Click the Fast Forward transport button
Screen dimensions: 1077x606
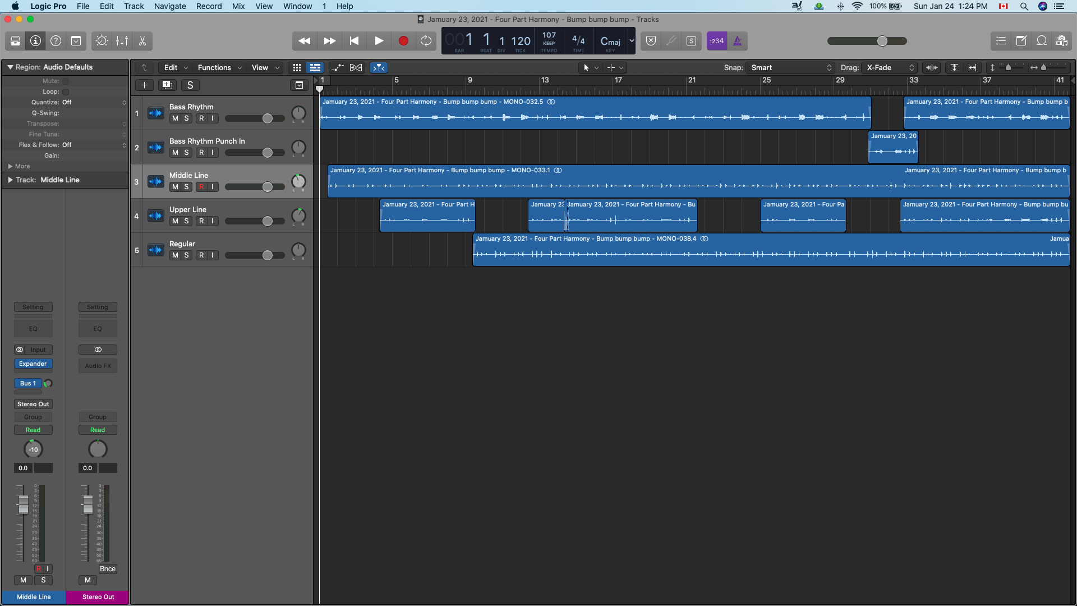(x=330, y=41)
